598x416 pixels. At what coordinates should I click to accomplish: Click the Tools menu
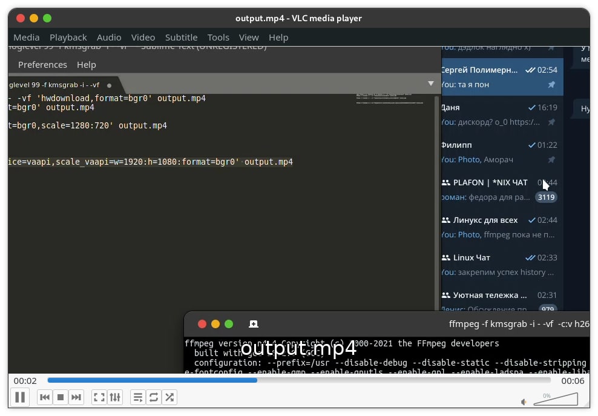pos(218,37)
